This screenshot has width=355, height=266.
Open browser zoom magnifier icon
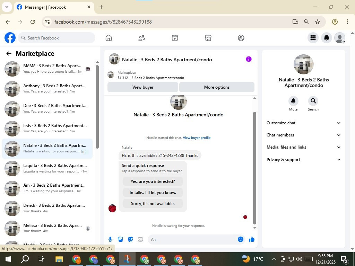pos(306,22)
